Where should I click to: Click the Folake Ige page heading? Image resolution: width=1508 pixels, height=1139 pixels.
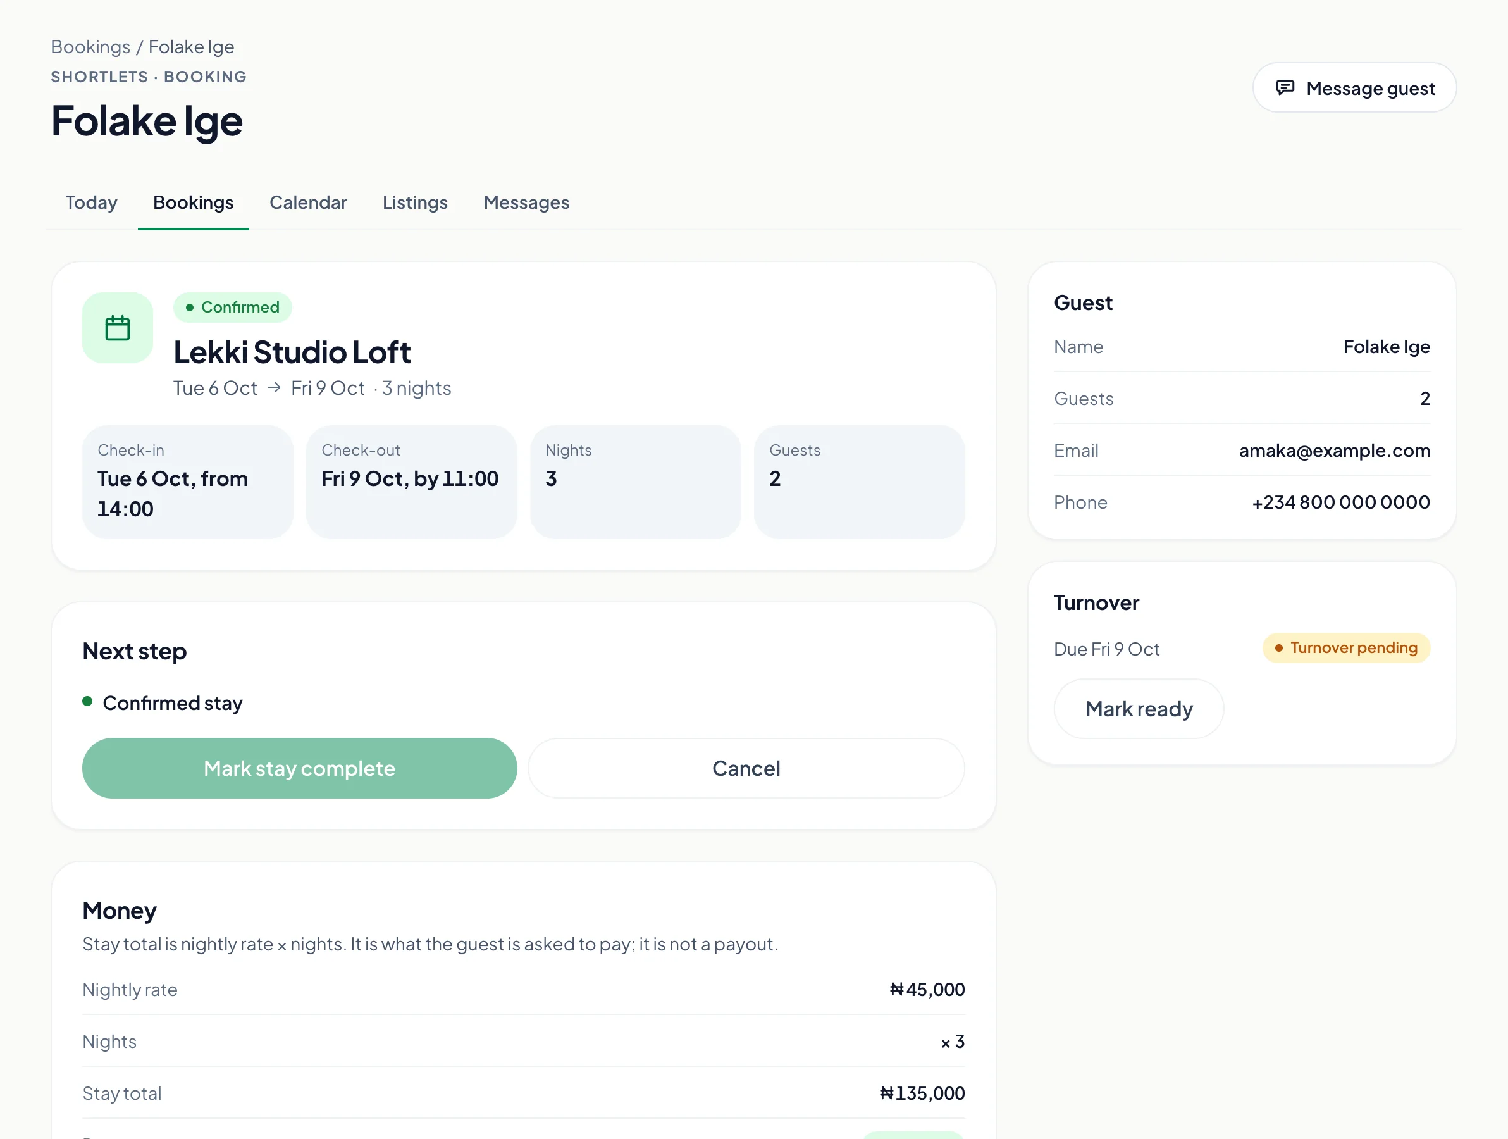147,121
